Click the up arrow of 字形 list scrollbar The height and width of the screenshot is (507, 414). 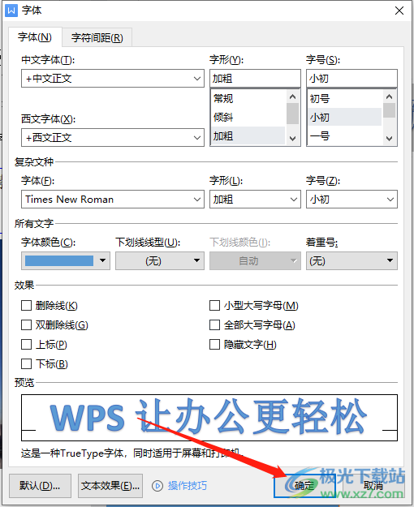tap(292, 97)
